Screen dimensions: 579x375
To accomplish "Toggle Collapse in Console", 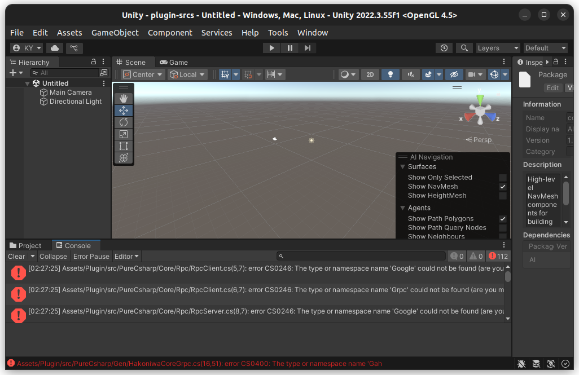I will [53, 256].
